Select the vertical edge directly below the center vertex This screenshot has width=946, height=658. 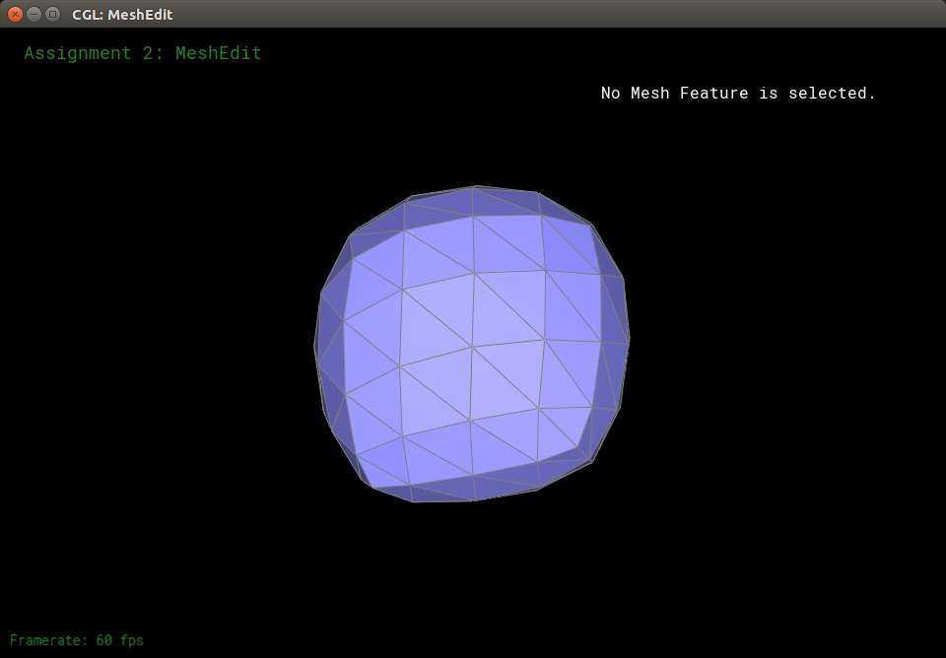point(471,384)
